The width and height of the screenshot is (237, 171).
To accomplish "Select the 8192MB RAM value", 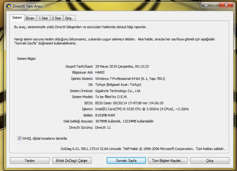I will (105, 115).
